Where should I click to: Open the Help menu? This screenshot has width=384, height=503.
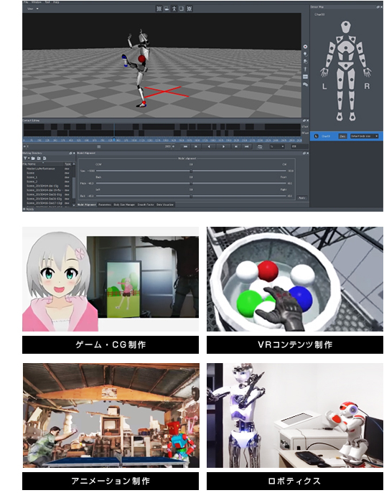point(57,2)
